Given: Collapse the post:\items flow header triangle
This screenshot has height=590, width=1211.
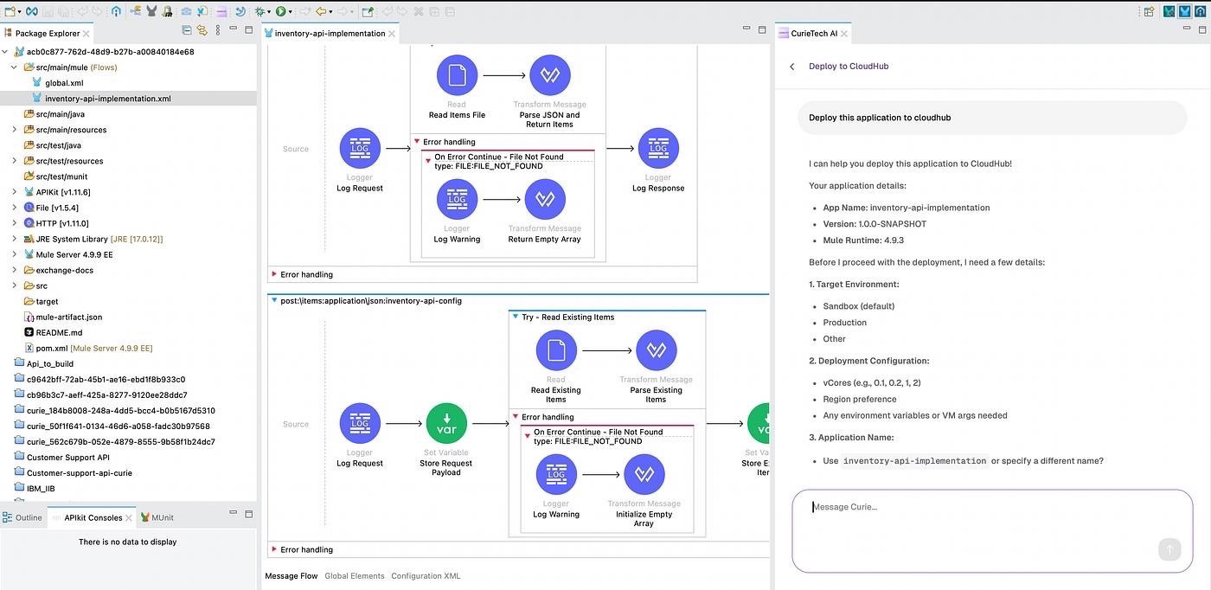Looking at the screenshot, I should (273, 301).
